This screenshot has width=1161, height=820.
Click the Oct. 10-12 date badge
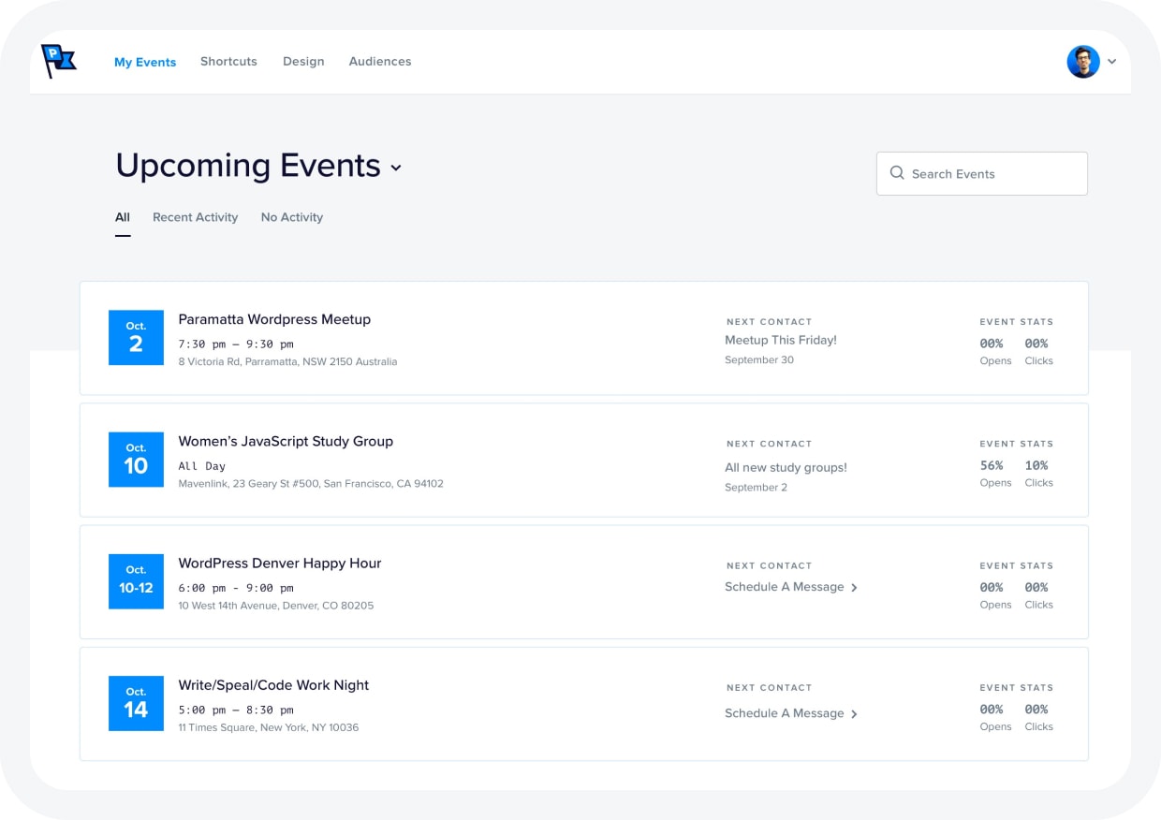[136, 581]
